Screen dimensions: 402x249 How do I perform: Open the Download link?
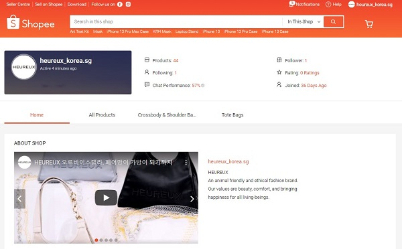click(x=77, y=5)
